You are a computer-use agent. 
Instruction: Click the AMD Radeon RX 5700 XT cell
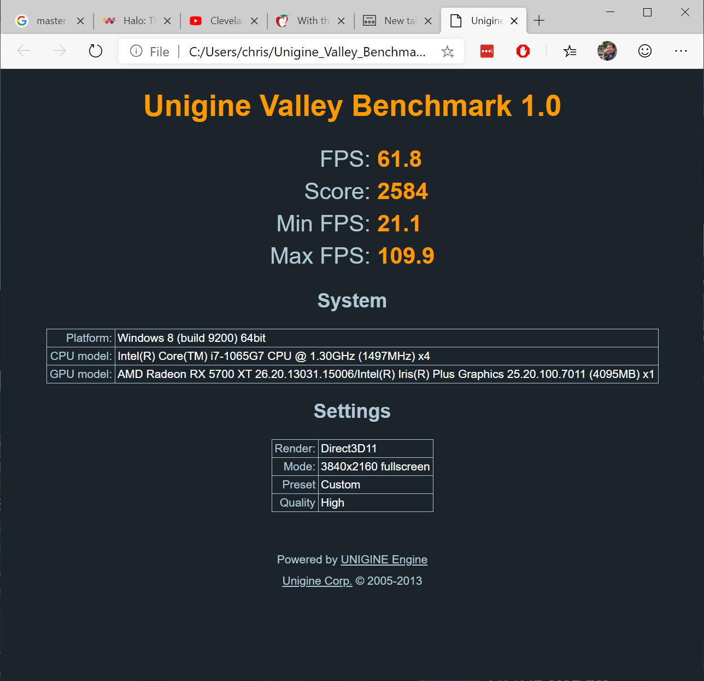coord(386,374)
